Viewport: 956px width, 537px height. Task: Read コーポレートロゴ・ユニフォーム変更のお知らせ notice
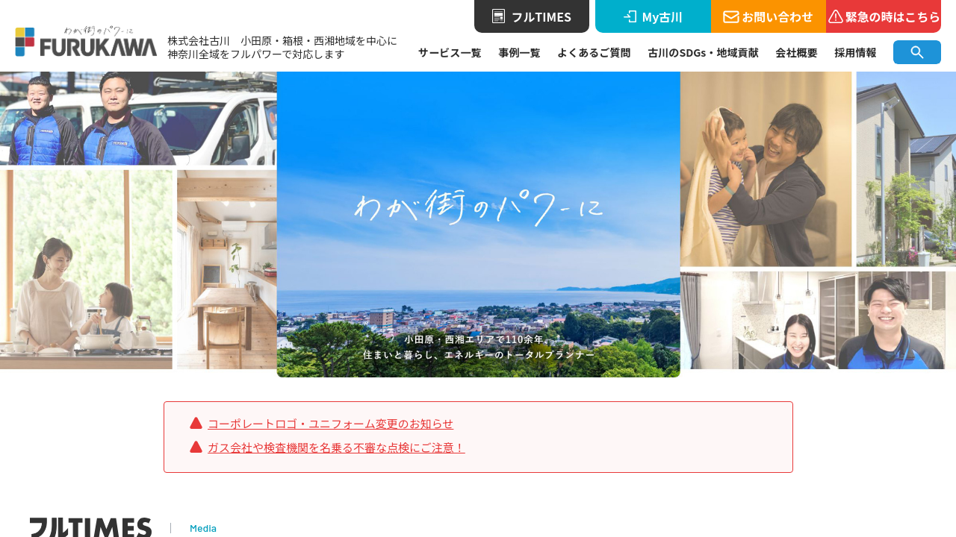[x=330, y=424]
